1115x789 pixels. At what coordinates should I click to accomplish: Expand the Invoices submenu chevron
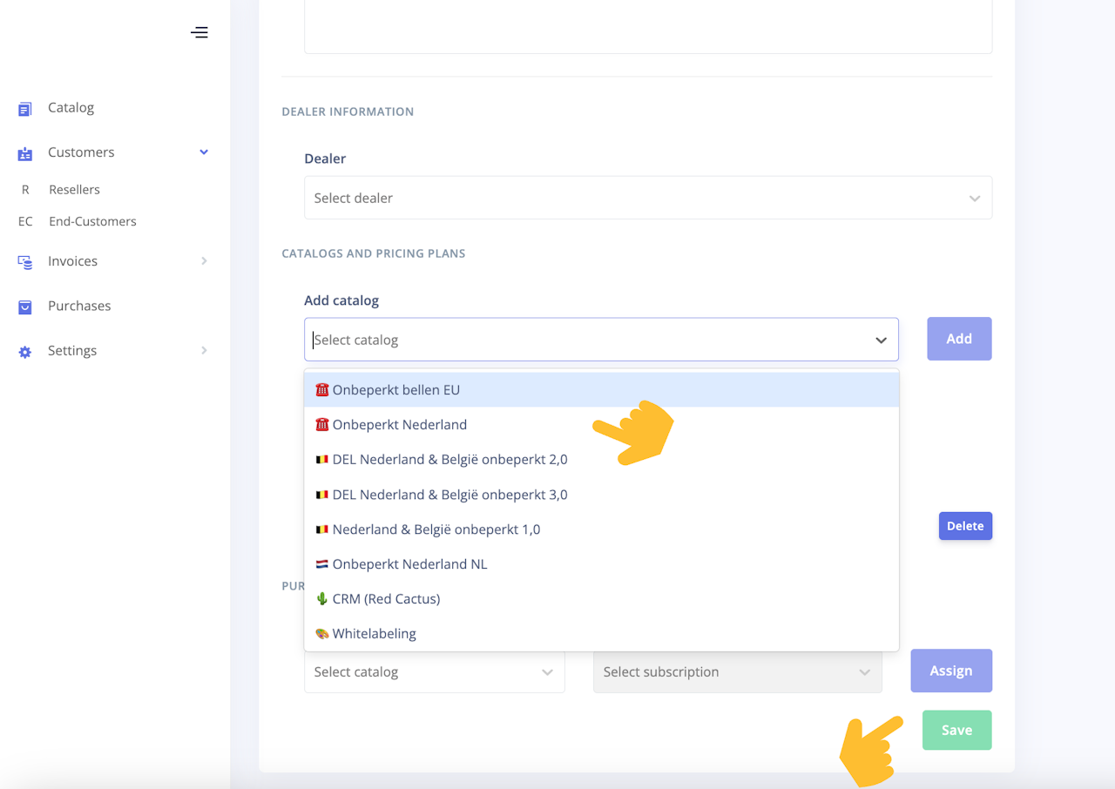pyautogui.click(x=204, y=261)
